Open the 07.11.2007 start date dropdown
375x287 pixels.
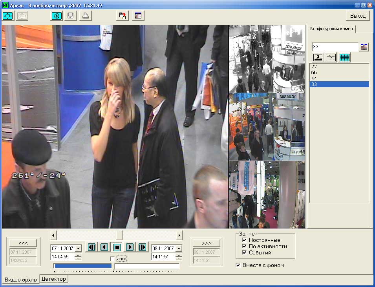[78, 249]
